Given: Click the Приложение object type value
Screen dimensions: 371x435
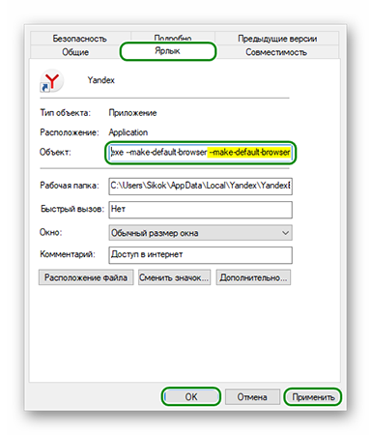Looking at the screenshot, I should click(132, 113).
